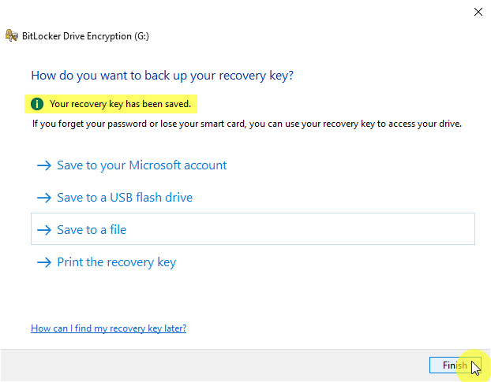Image resolution: width=491 pixels, height=382 pixels.
Task: Click arrow icon beside Save to a file
Action: pos(43,230)
